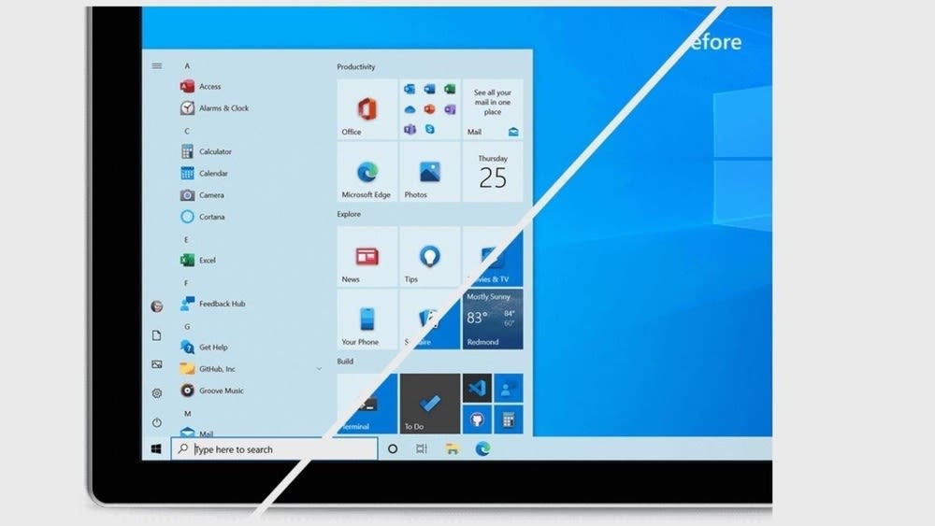Click the PowerPoint icon in the Office folder tile

[x=429, y=109]
